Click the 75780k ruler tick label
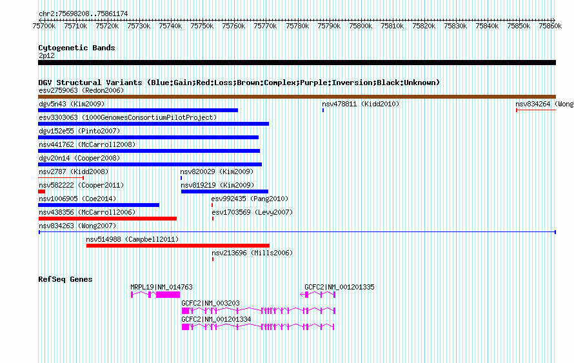 [x=297, y=26]
